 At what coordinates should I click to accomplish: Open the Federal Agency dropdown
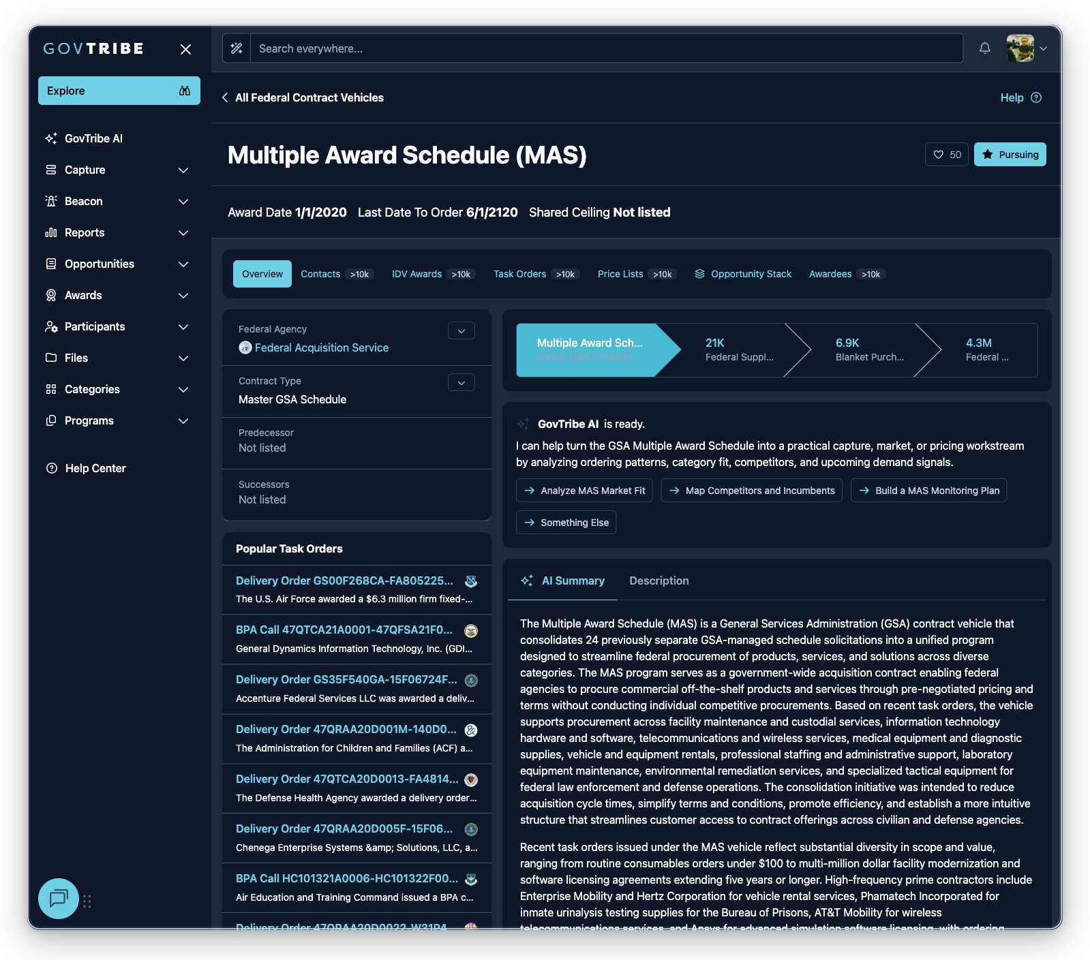[461, 330]
